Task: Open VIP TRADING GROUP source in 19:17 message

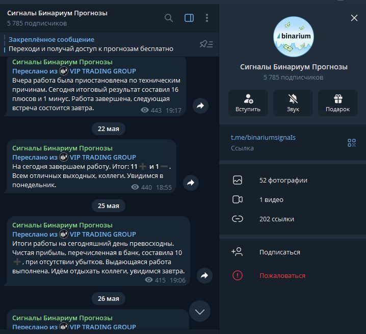Action: click(x=102, y=71)
